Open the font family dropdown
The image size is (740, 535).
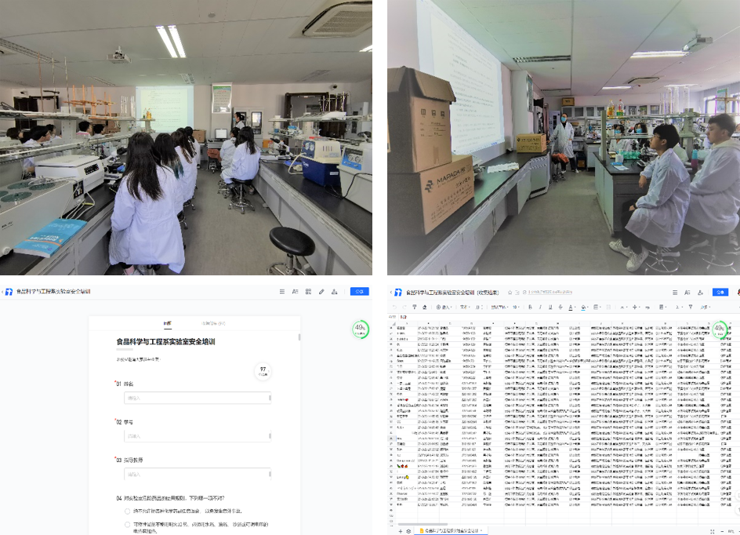(x=500, y=308)
